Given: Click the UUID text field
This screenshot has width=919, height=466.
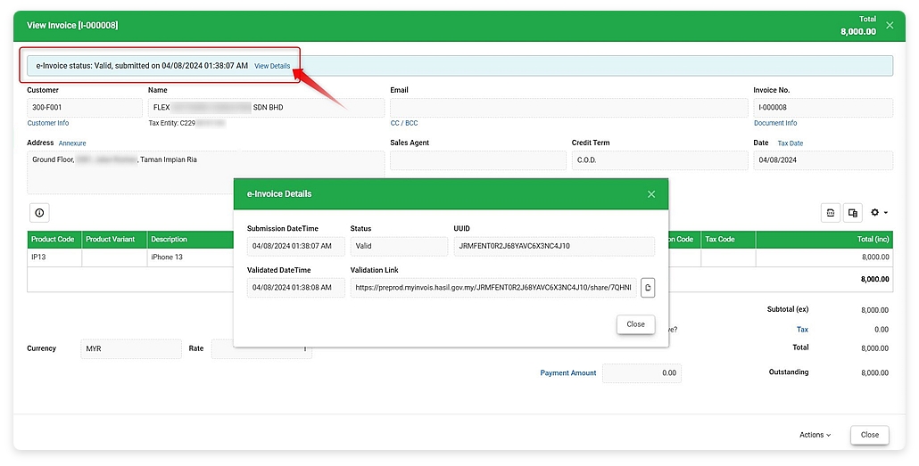Looking at the screenshot, I should tap(553, 247).
